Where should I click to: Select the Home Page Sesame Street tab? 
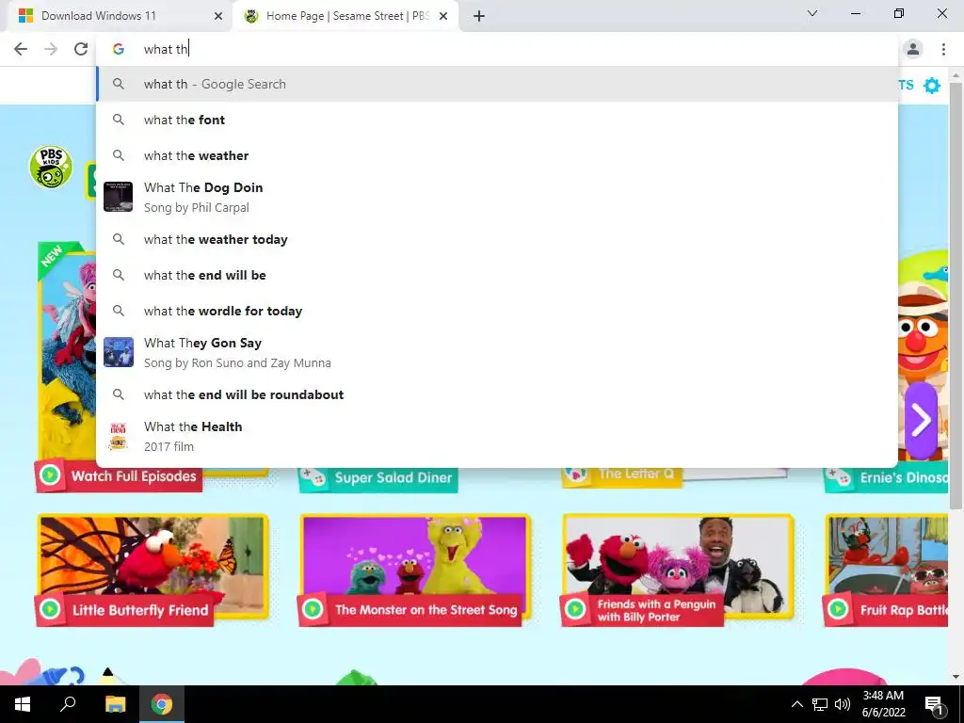pyautogui.click(x=345, y=16)
